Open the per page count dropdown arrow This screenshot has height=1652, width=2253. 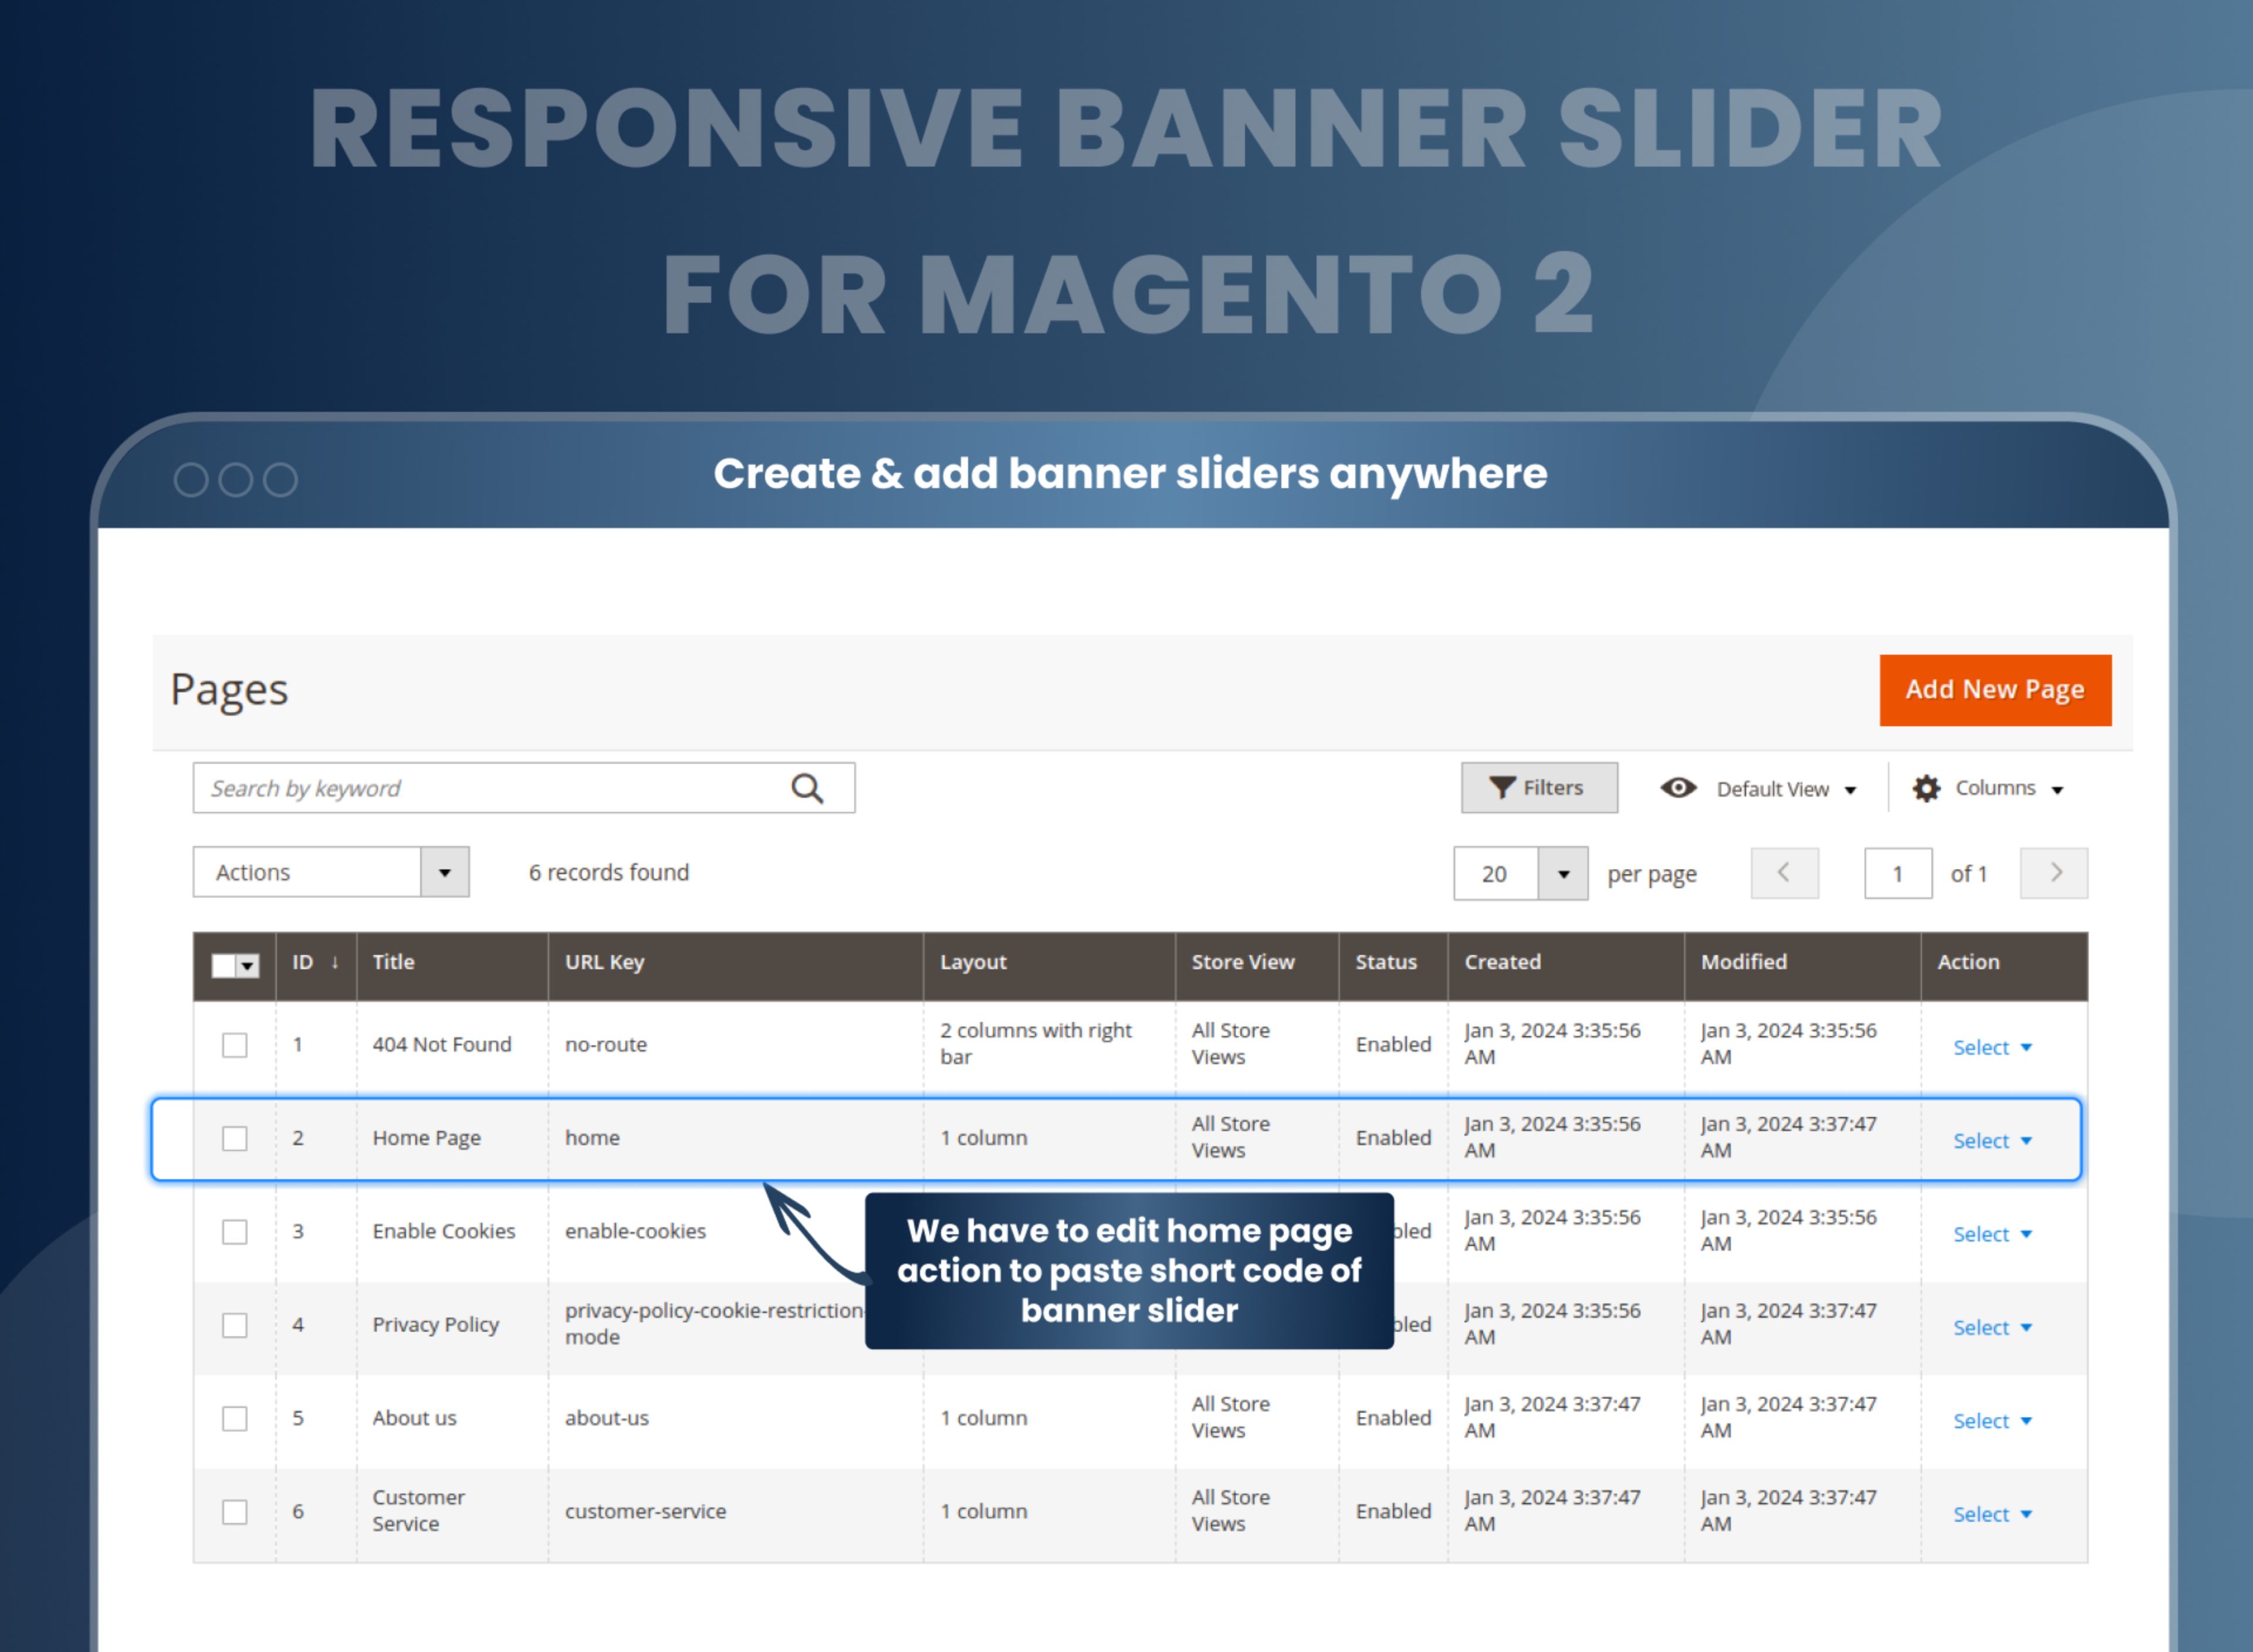(1563, 874)
